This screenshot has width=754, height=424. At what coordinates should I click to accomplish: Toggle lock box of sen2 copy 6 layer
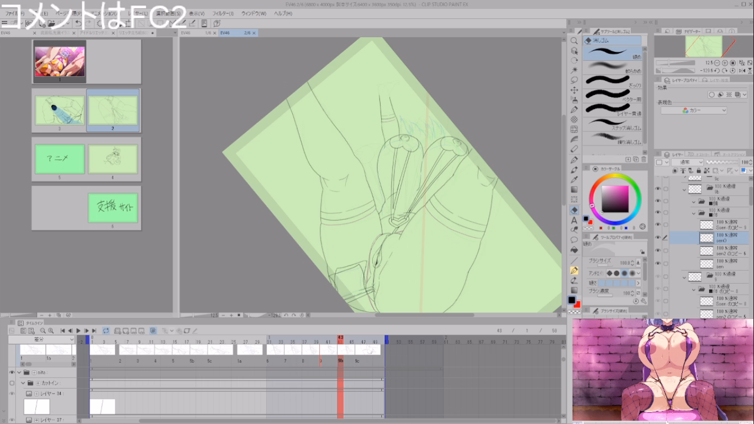(x=666, y=250)
